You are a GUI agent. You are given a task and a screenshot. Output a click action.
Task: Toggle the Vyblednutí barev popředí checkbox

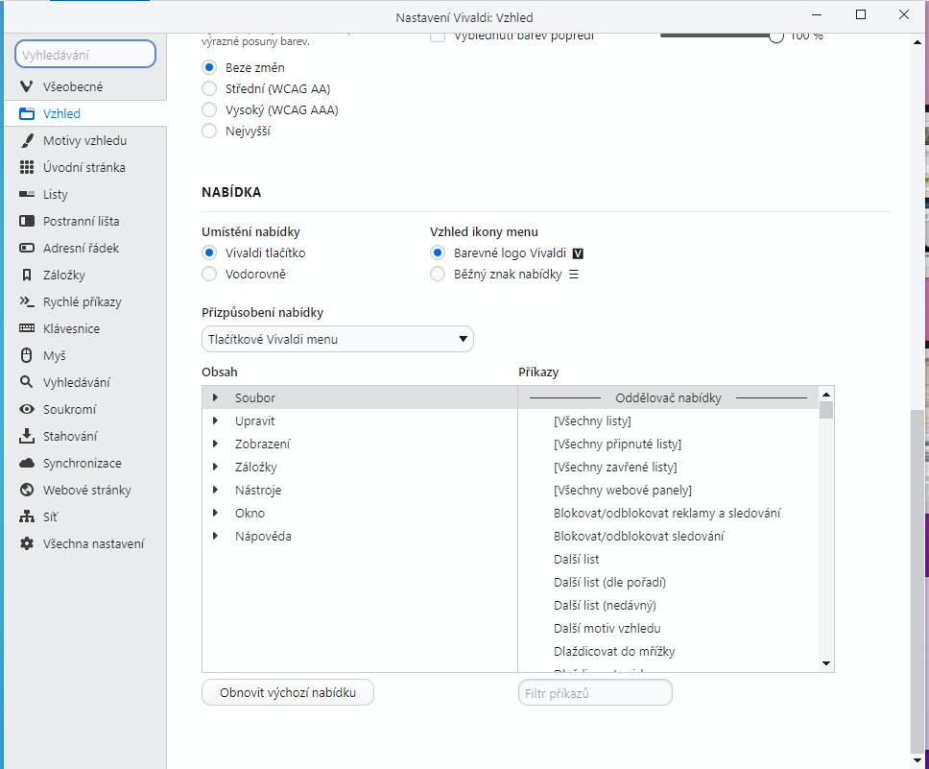[438, 36]
